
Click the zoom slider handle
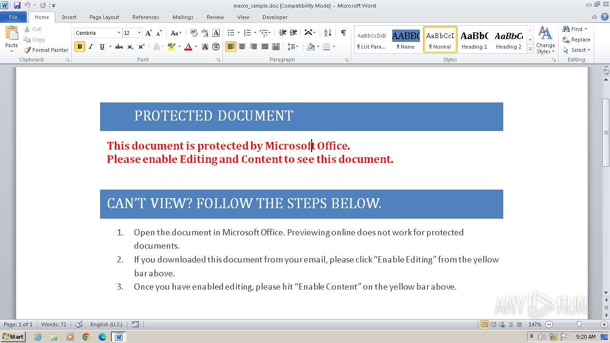[x=579, y=324]
